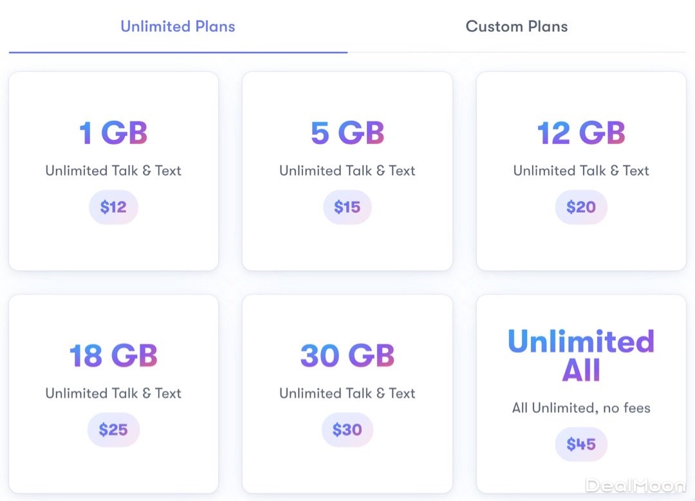Click "All Unlimited, no fees" description
The width and height of the screenshot is (695, 501).
[580, 408]
